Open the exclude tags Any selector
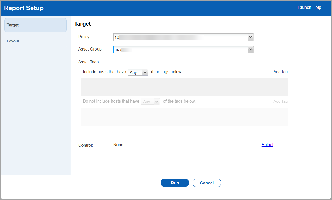 pos(156,101)
